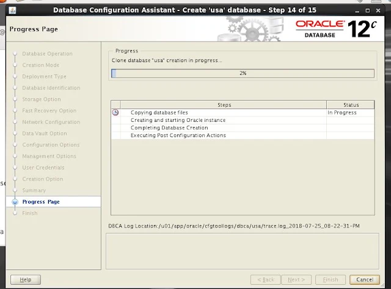The width and height of the screenshot is (391, 289).
Task: Select Network Configuration step in sidebar
Action: click(x=51, y=122)
